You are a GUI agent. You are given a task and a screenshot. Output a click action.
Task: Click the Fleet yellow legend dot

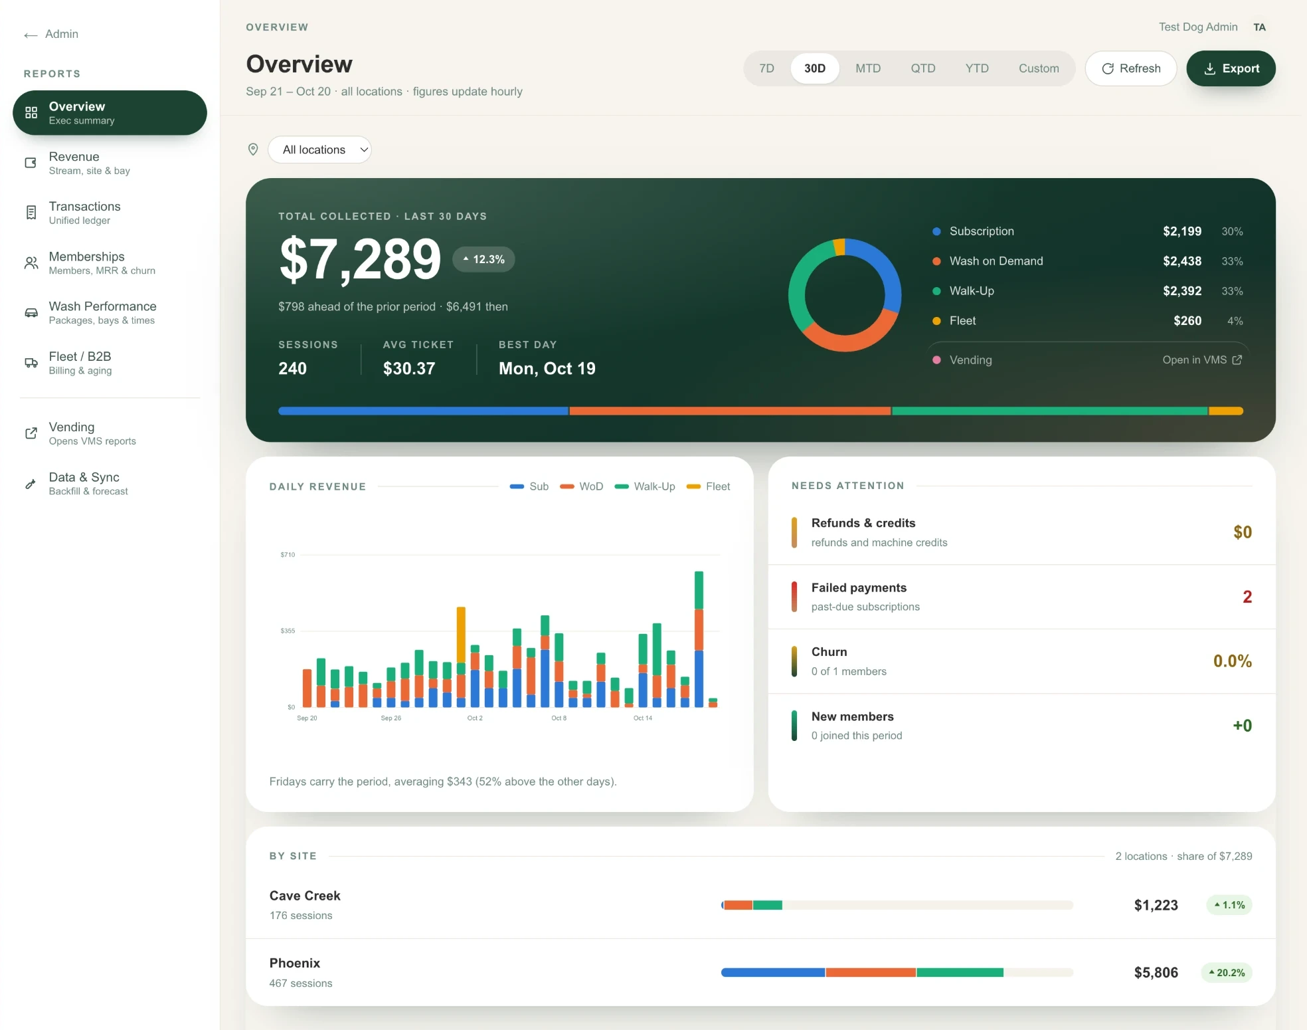coord(936,321)
